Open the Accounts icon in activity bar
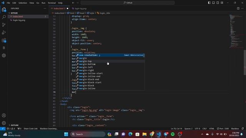The height and width of the screenshot is (138, 246). [x=4, y=115]
